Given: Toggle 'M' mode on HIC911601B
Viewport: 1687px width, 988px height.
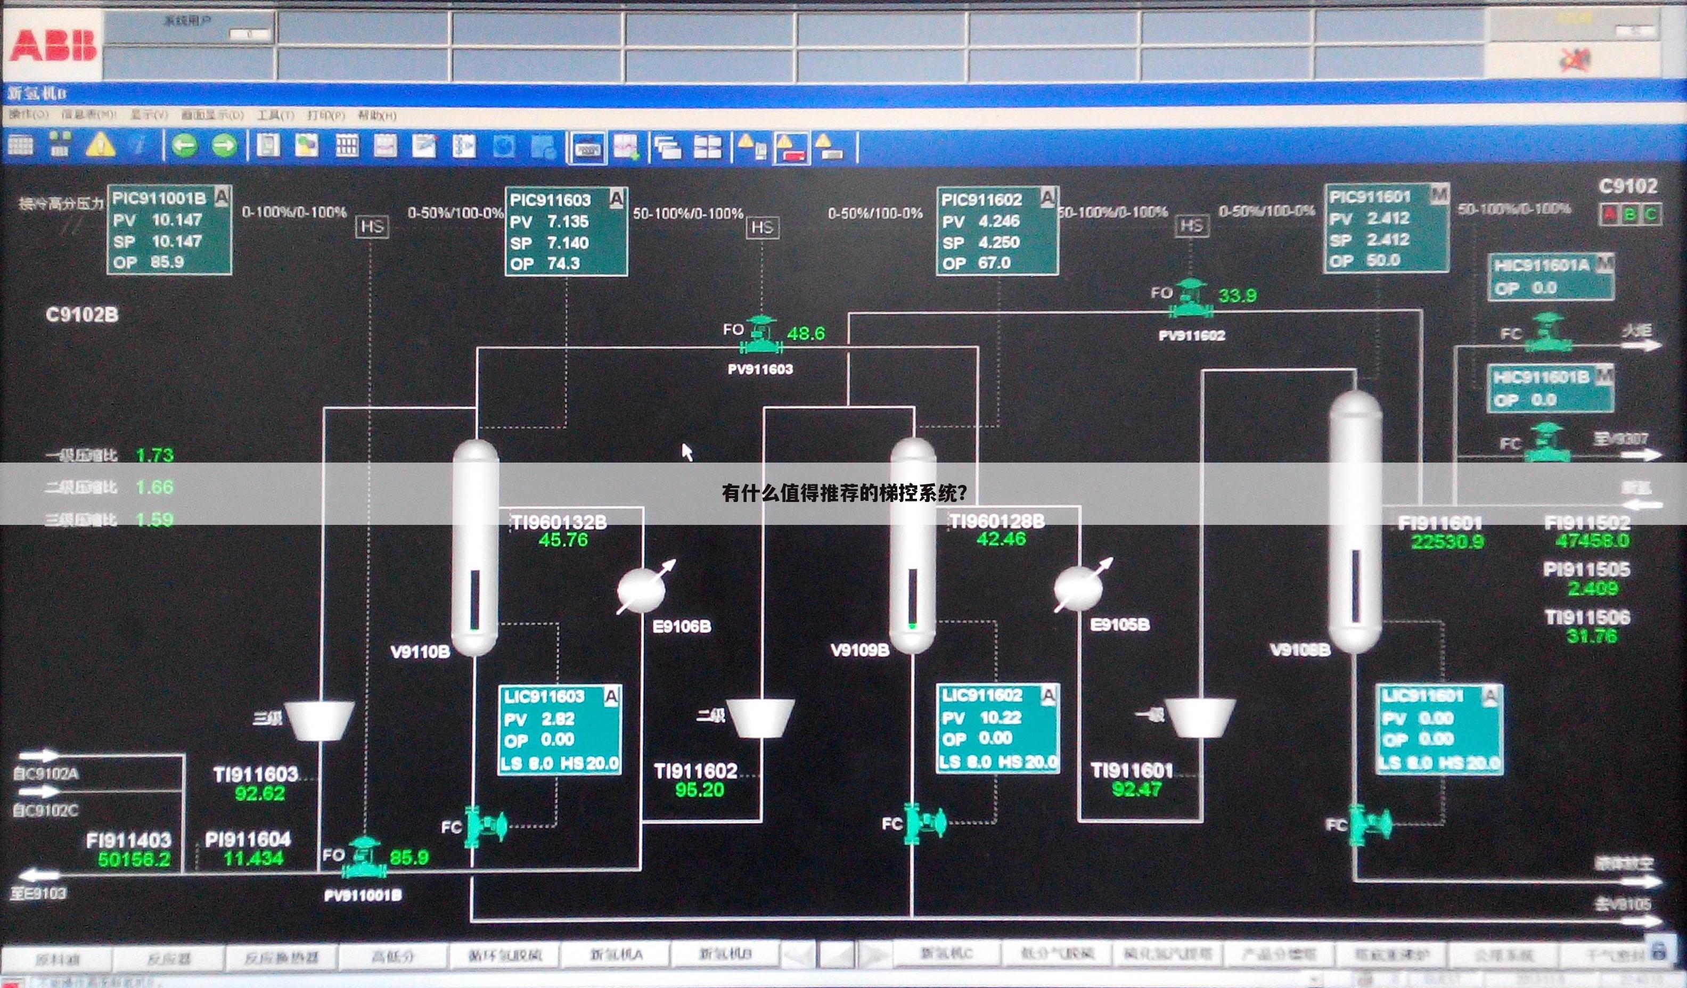Looking at the screenshot, I should 1604,375.
